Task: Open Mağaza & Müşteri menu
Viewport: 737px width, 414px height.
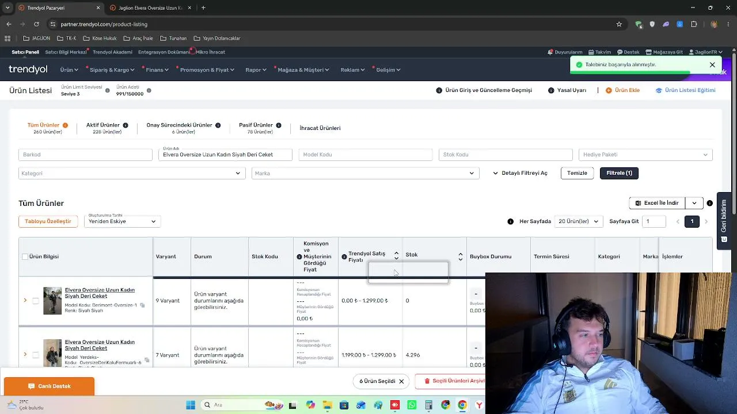Action: click(303, 70)
